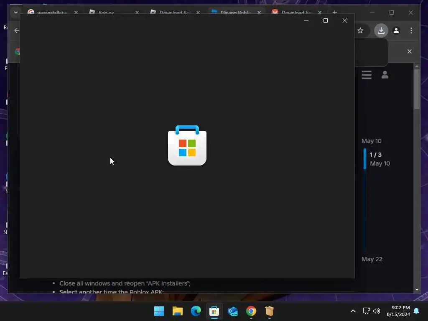Switch to Chrome via taskbar icon

click(251, 311)
